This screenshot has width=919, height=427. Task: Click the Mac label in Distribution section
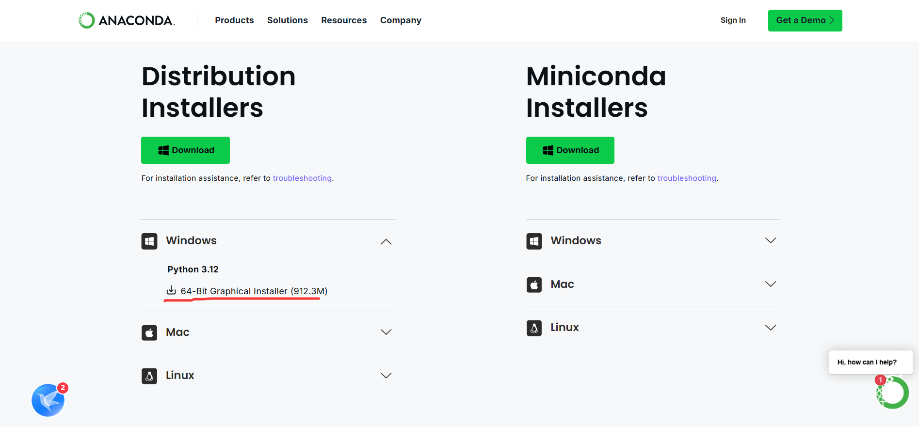point(177,332)
